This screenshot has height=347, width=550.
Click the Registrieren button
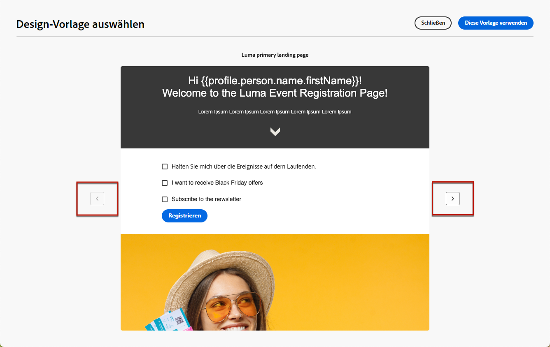tap(184, 215)
